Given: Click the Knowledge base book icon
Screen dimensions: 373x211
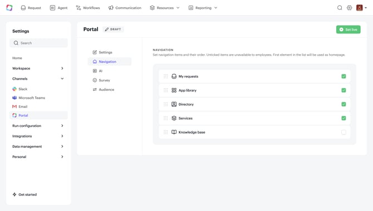Looking at the screenshot, I should pos(174,132).
